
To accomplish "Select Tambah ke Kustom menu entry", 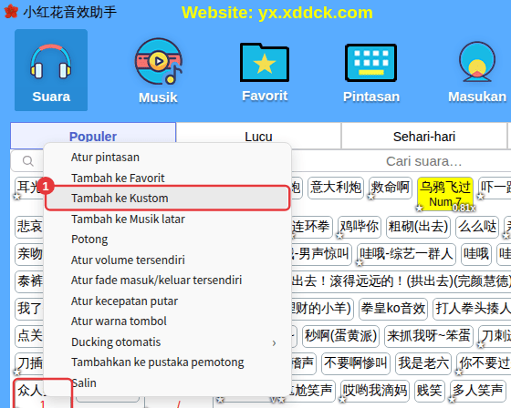I will point(167,199).
